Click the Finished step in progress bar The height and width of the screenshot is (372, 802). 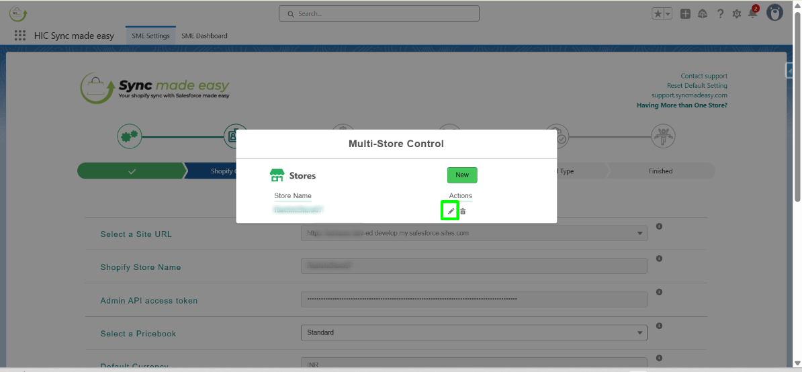(x=660, y=171)
